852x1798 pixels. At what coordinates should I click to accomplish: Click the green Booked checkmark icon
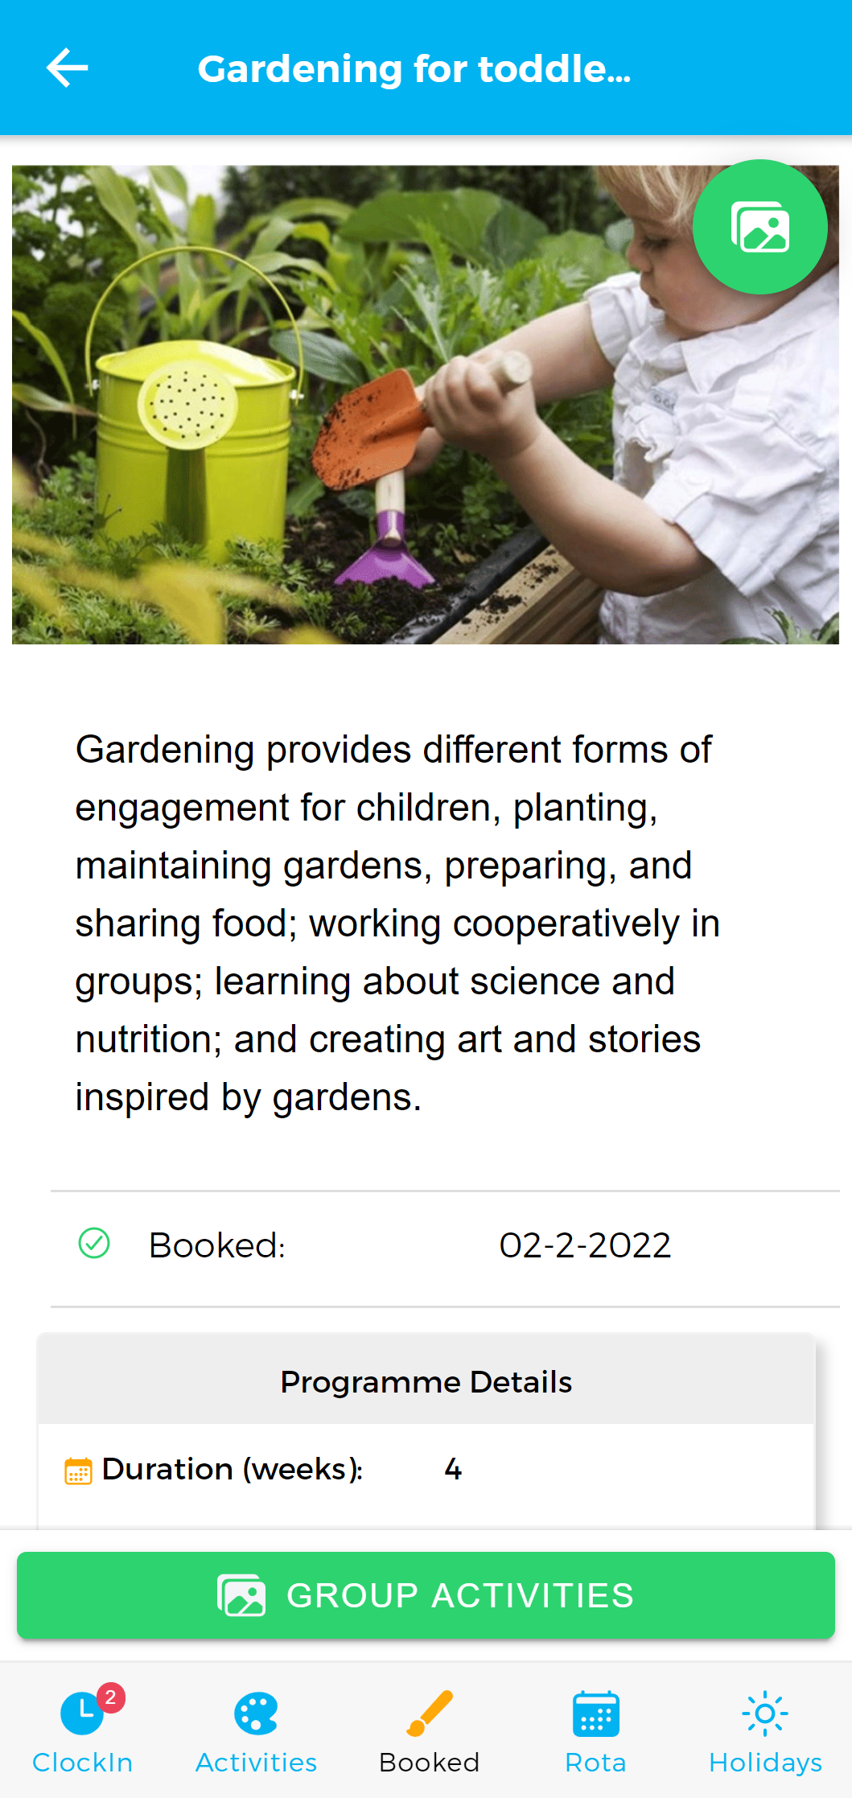[x=94, y=1244]
